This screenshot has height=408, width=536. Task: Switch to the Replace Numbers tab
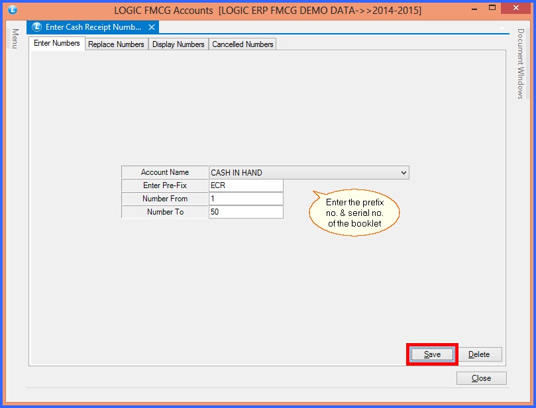(x=116, y=44)
